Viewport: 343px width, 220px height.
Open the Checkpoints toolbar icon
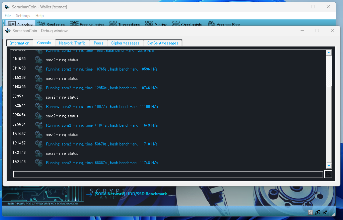176,23
